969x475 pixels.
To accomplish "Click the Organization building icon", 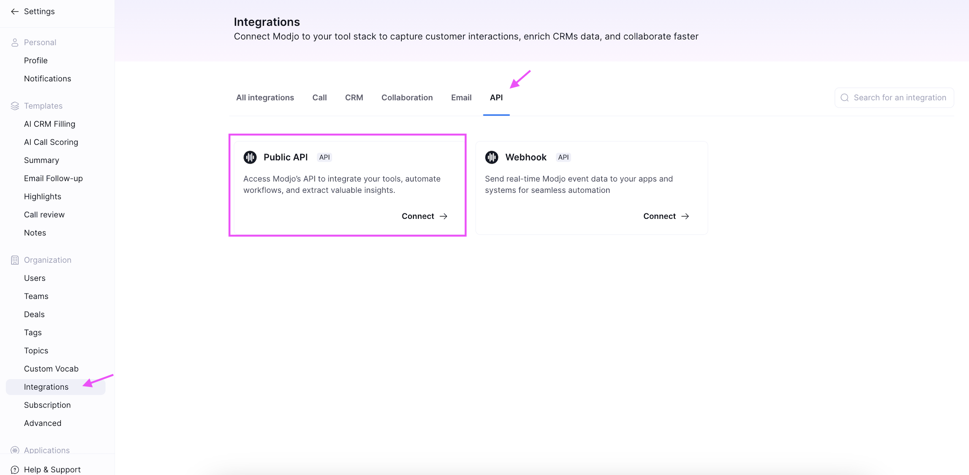I will (x=15, y=260).
